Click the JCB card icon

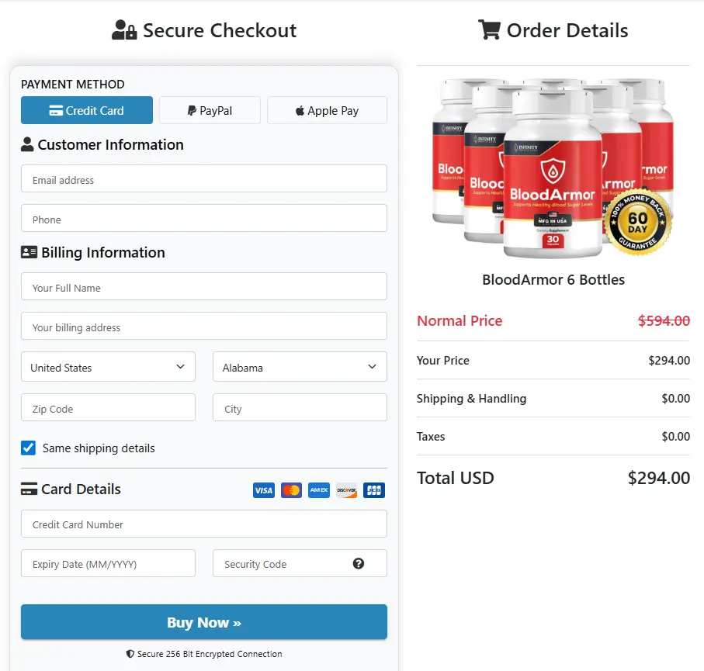(x=373, y=489)
